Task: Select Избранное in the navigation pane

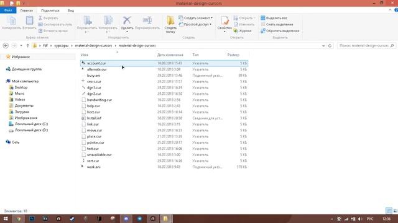Action: (21, 57)
